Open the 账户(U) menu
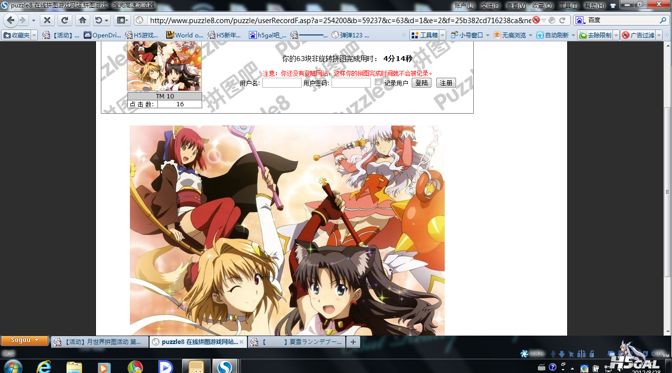Image resolution: width=672 pixels, height=373 pixels. [464, 5]
